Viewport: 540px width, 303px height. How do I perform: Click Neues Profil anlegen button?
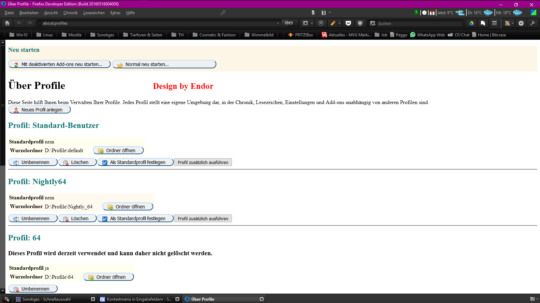point(39,110)
